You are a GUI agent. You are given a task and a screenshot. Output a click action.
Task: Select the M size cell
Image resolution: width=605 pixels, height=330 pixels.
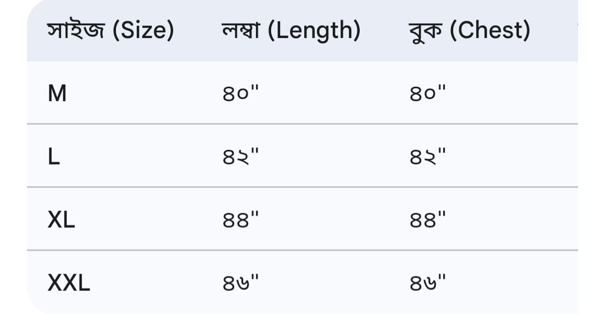coord(57,93)
